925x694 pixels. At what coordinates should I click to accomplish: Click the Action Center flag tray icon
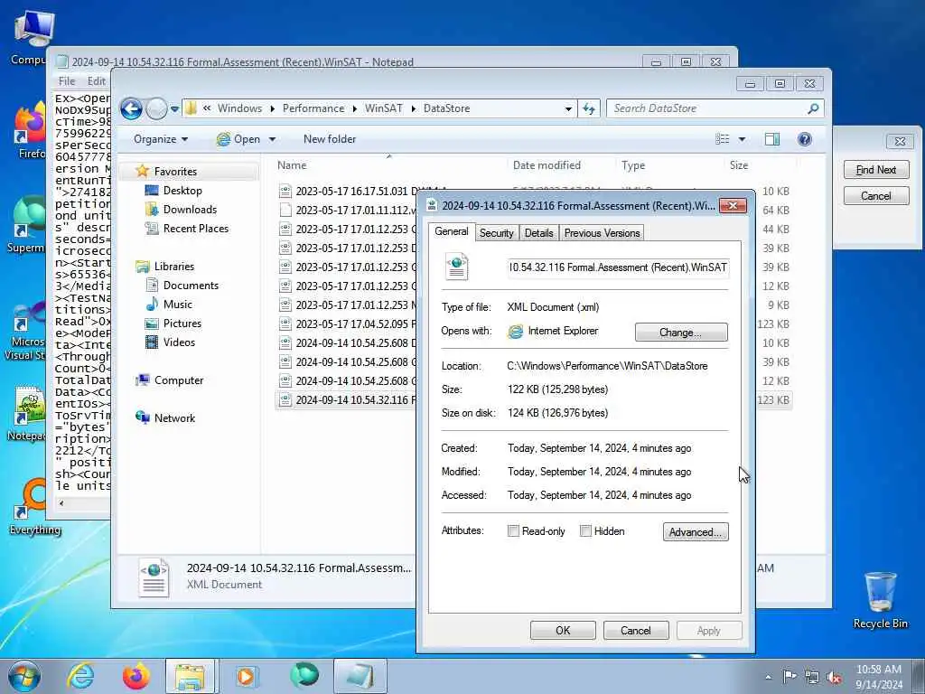coord(790,677)
